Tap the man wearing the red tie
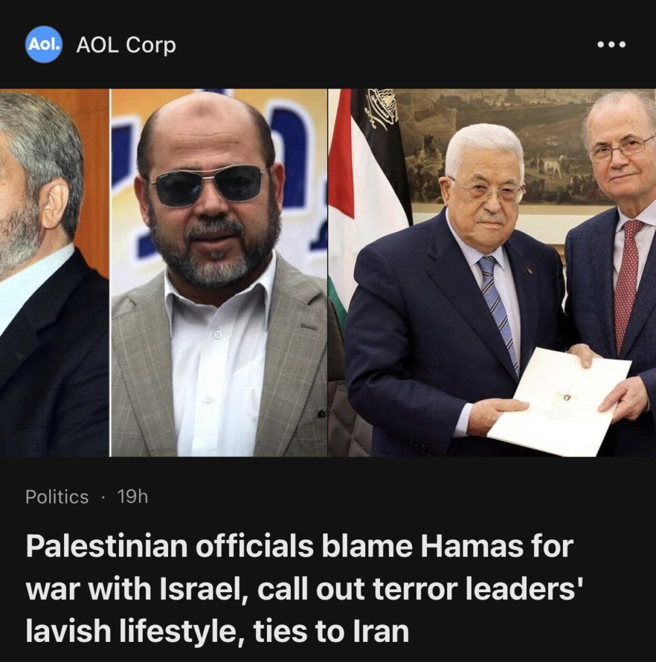 612,270
